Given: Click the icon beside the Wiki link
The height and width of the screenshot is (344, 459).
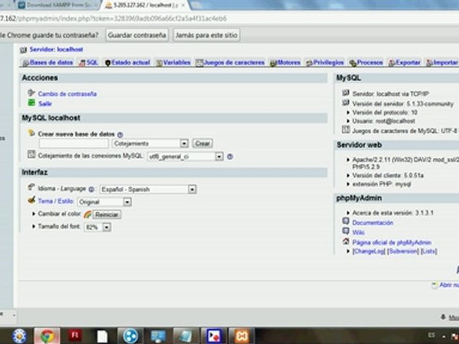Looking at the screenshot, I should [346, 231].
